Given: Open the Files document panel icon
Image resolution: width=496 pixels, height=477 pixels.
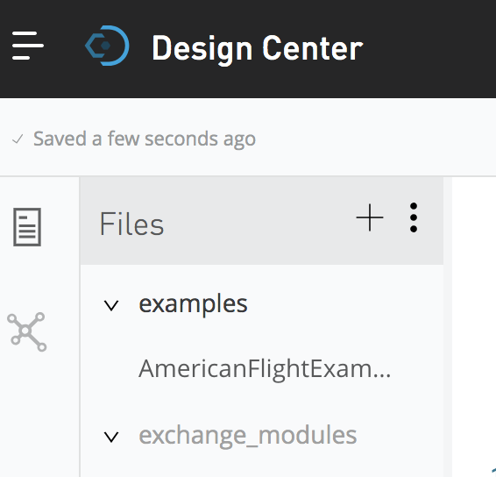Looking at the screenshot, I should click(x=27, y=226).
